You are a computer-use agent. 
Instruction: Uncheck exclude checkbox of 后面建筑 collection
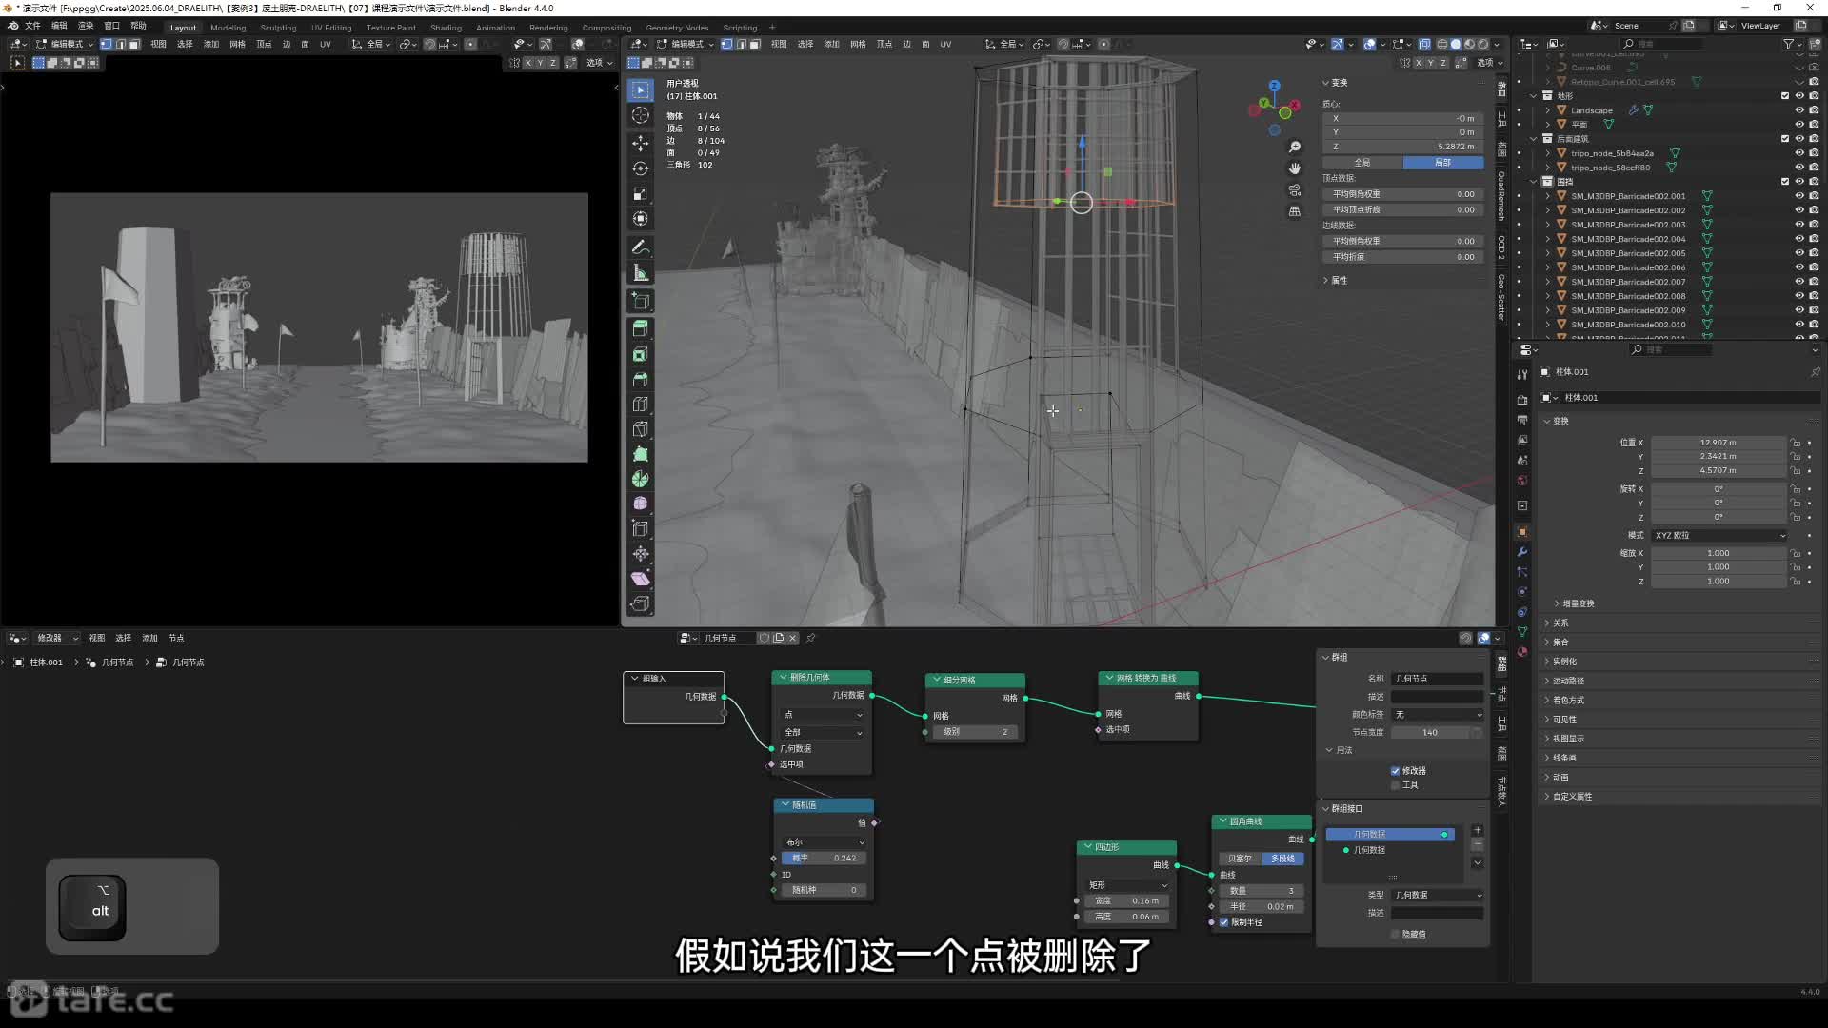(x=1785, y=139)
